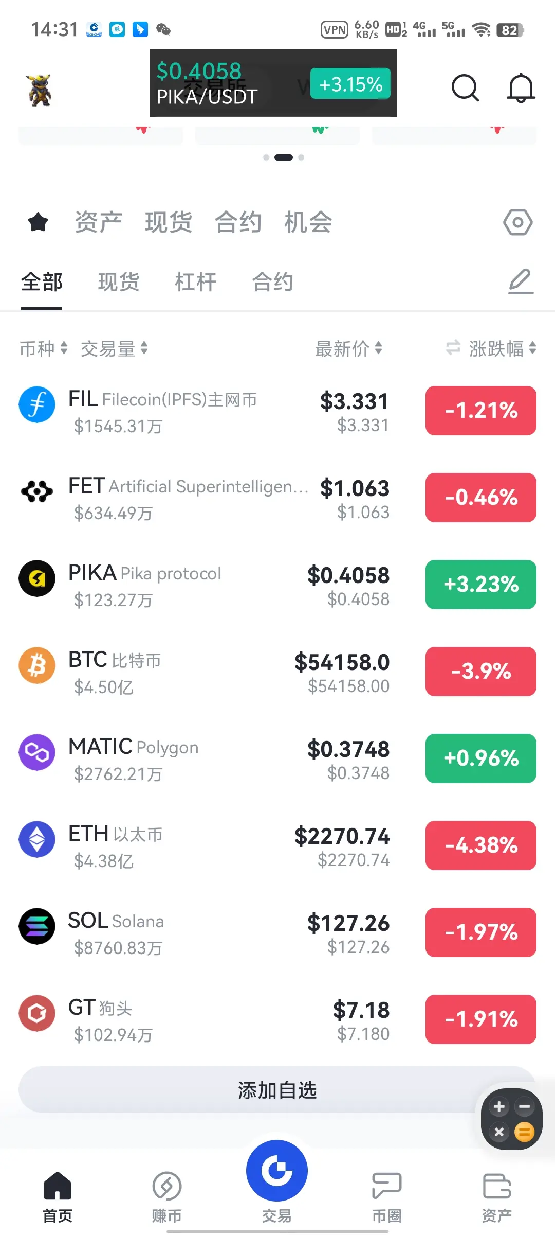The image size is (555, 1235).
Task: Toggle the 涨跌幅 display swap icon
Action: (x=453, y=348)
